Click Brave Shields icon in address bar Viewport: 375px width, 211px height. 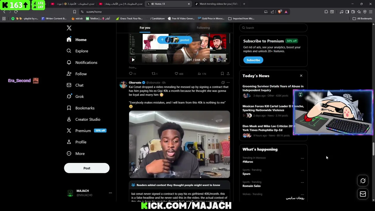tap(280, 12)
